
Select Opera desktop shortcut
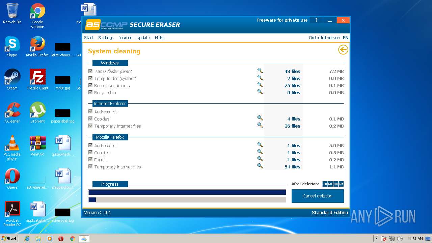click(x=12, y=179)
